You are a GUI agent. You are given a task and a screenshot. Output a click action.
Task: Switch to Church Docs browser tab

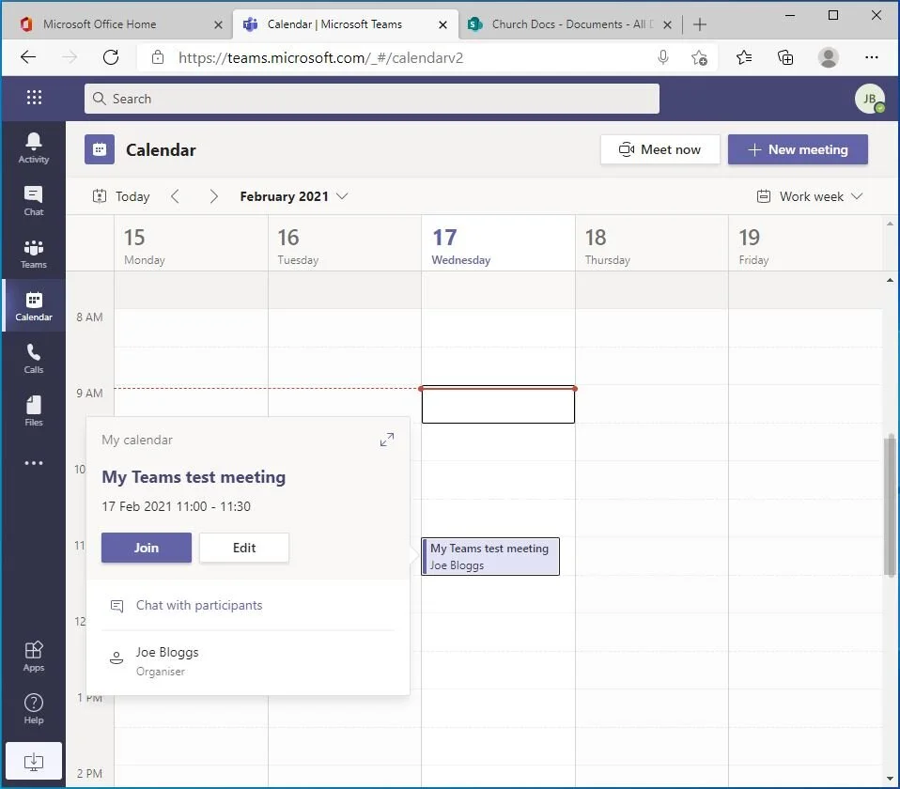pyautogui.click(x=568, y=24)
